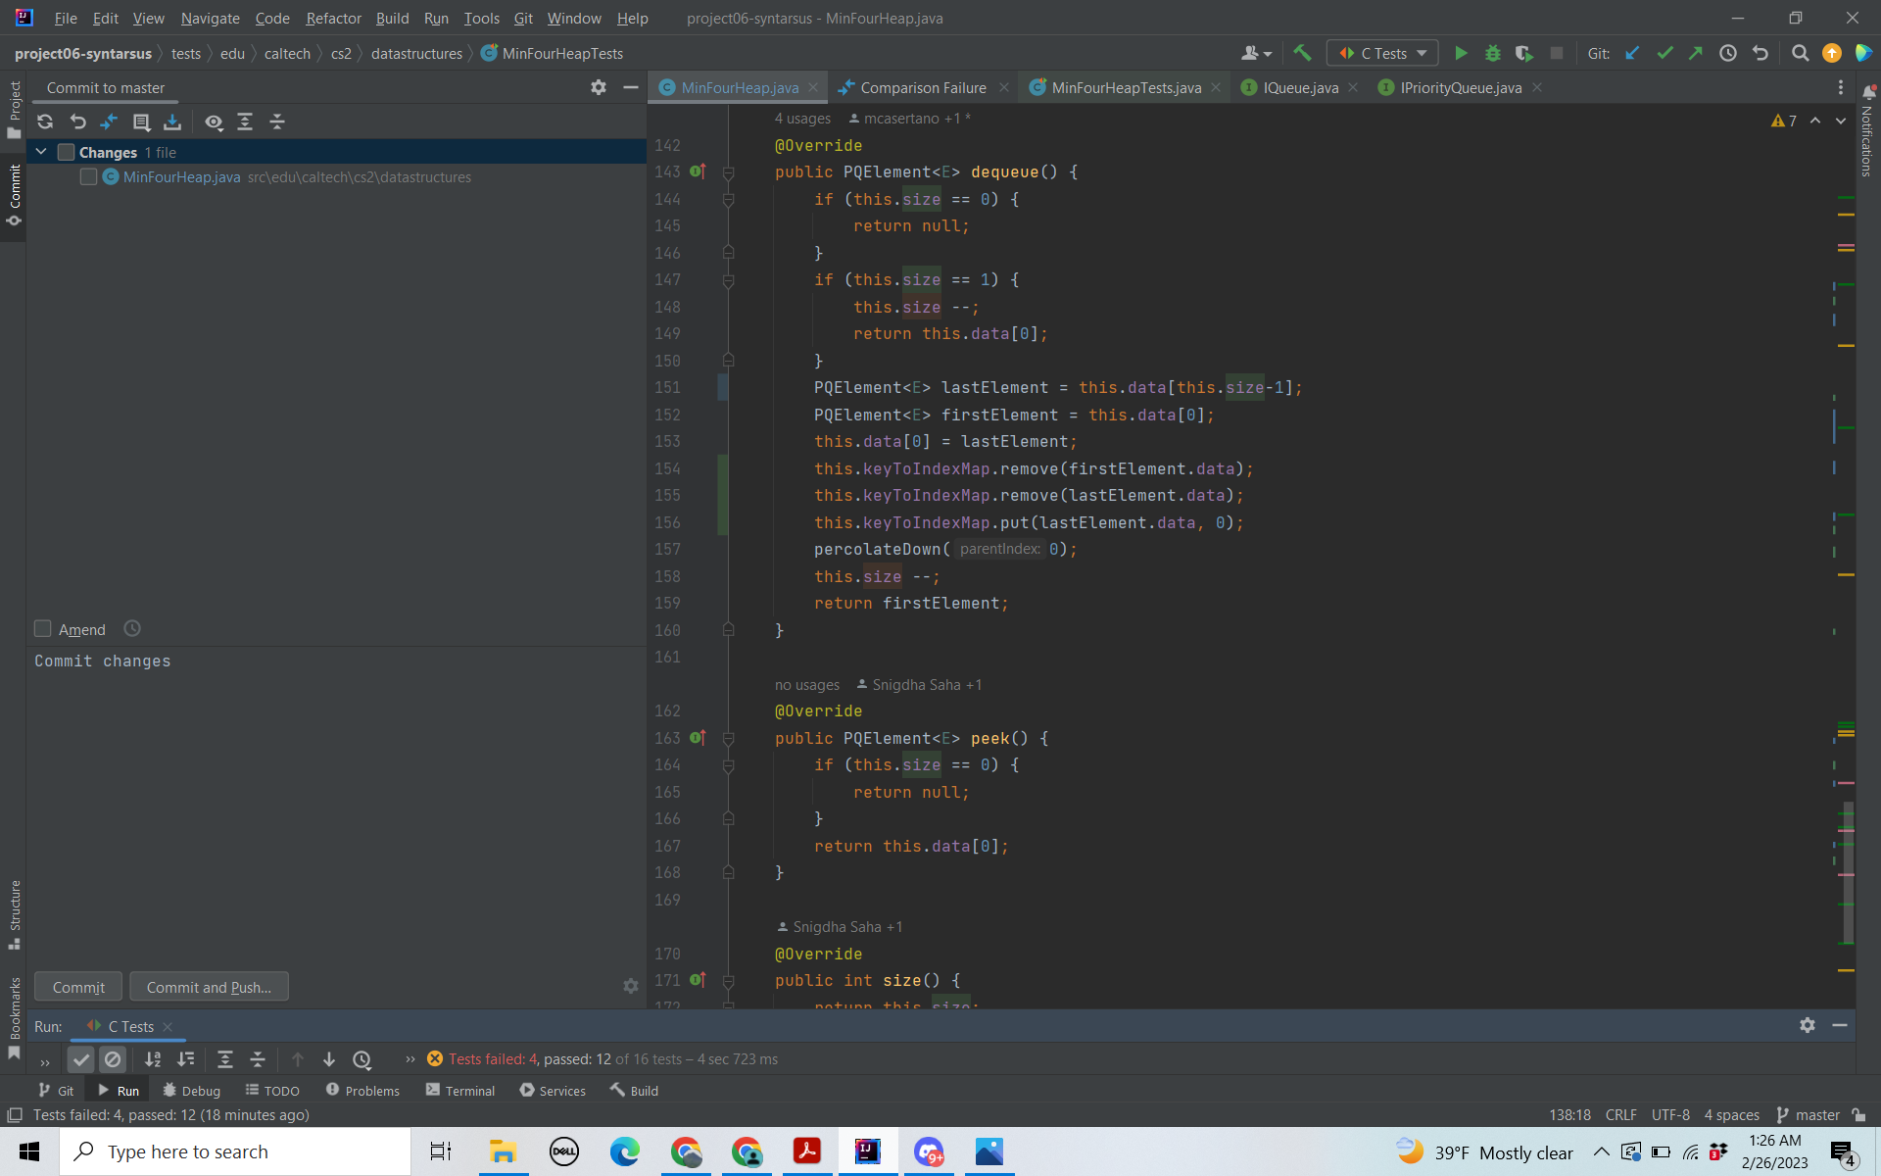The width and height of the screenshot is (1881, 1176).
Task: Click the green Run button in top toolbar
Action: pos(1461,53)
